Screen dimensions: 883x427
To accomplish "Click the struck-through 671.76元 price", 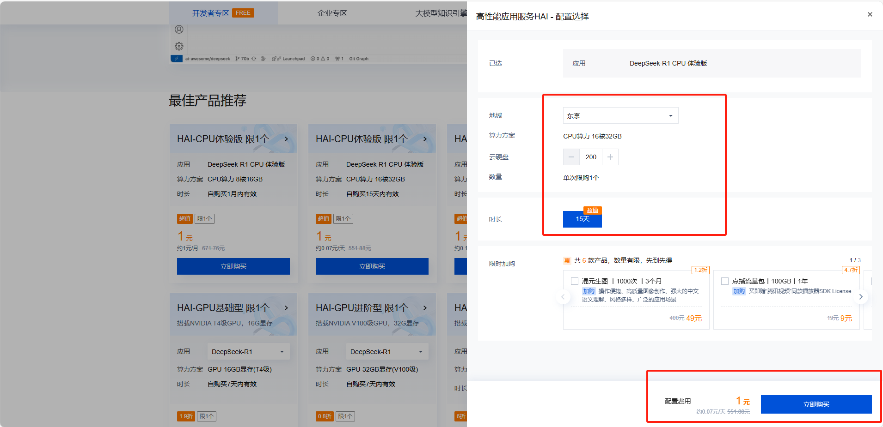I will (x=213, y=248).
